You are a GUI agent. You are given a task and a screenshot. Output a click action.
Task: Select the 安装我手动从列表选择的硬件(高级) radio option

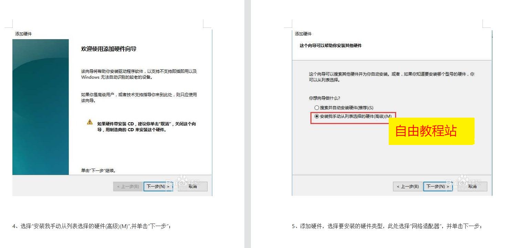coord(317,116)
